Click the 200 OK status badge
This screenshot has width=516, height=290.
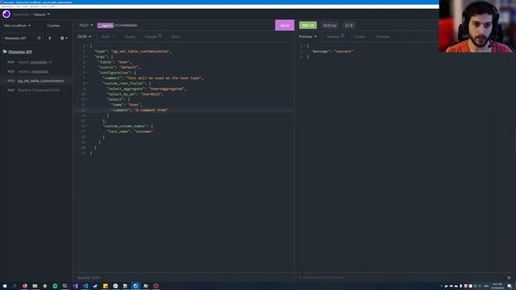(308, 25)
